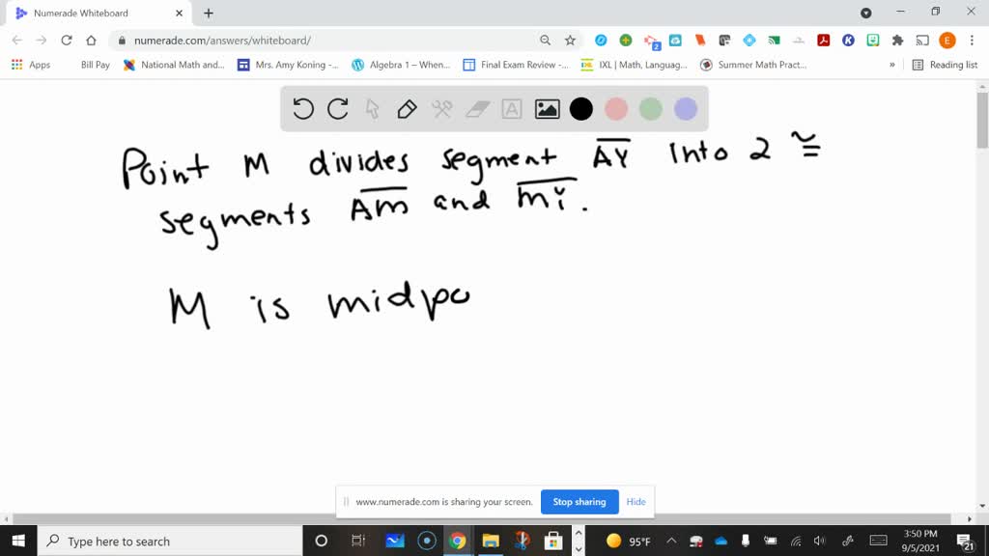Select the scissors cut tool
Viewport: 989px width, 556px height.
(x=441, y=109)
